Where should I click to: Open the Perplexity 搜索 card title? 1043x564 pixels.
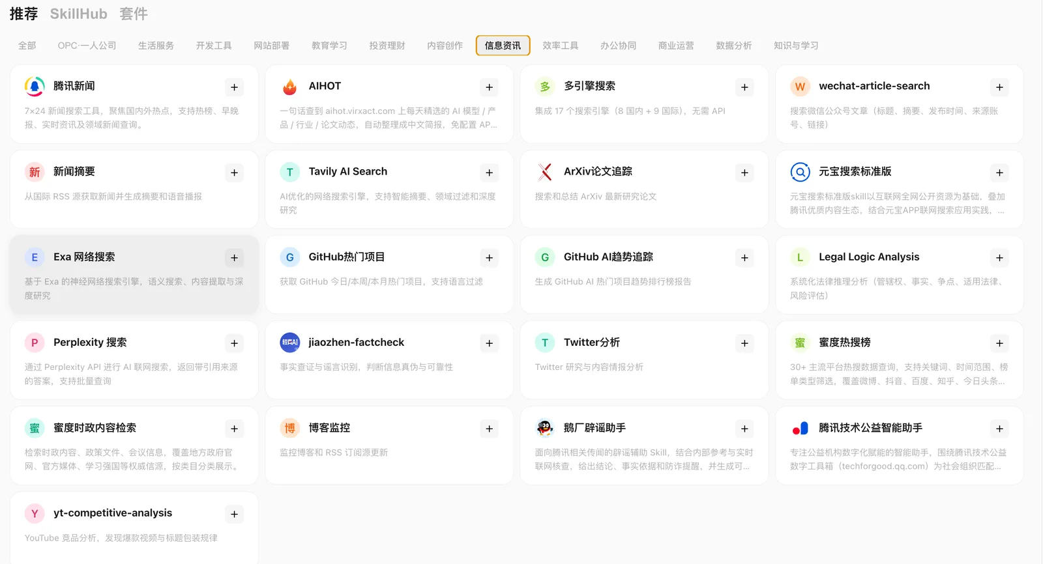(90, 343)
